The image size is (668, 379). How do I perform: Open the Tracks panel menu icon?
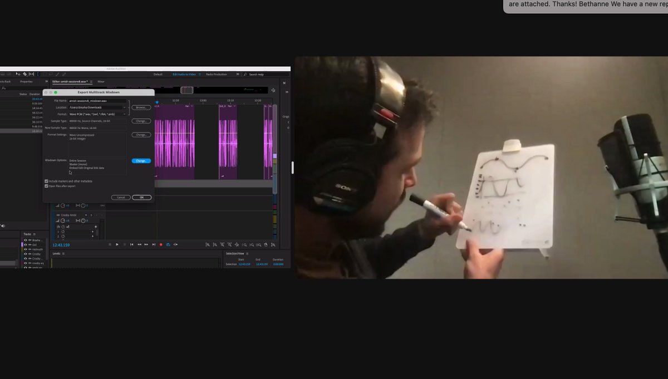(x=35, y=234)
